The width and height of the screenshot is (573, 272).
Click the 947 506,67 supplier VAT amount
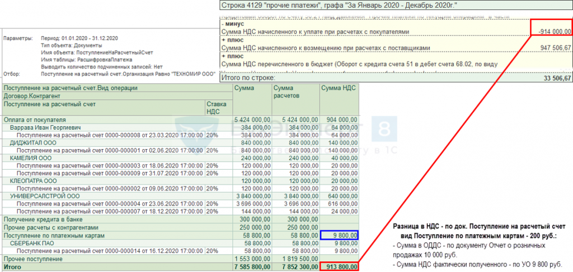pyautogui.click(x=552, y=48)
